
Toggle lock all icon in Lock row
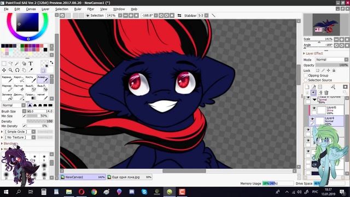pos(334,71)
